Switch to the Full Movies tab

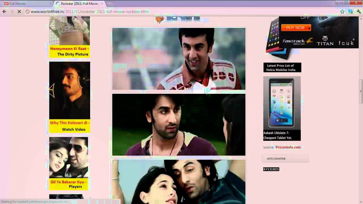pyautogui.click(x=27, y=4)
